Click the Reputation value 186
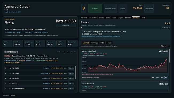 [168, 8]
